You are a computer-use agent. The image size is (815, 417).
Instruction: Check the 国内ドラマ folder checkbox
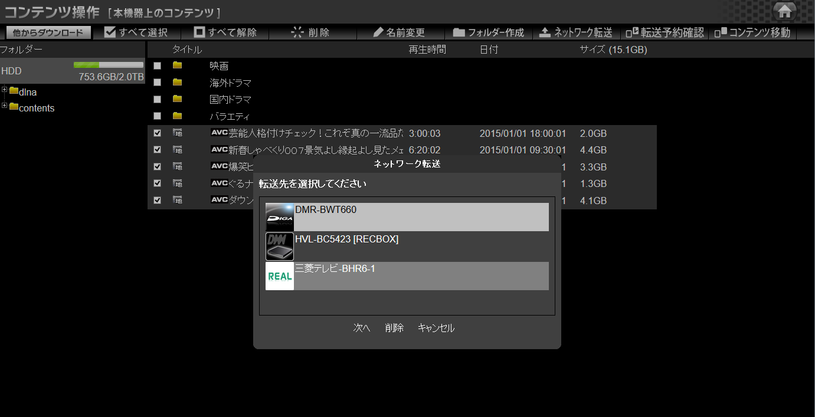pyautogui.click(x=156, y=99)
